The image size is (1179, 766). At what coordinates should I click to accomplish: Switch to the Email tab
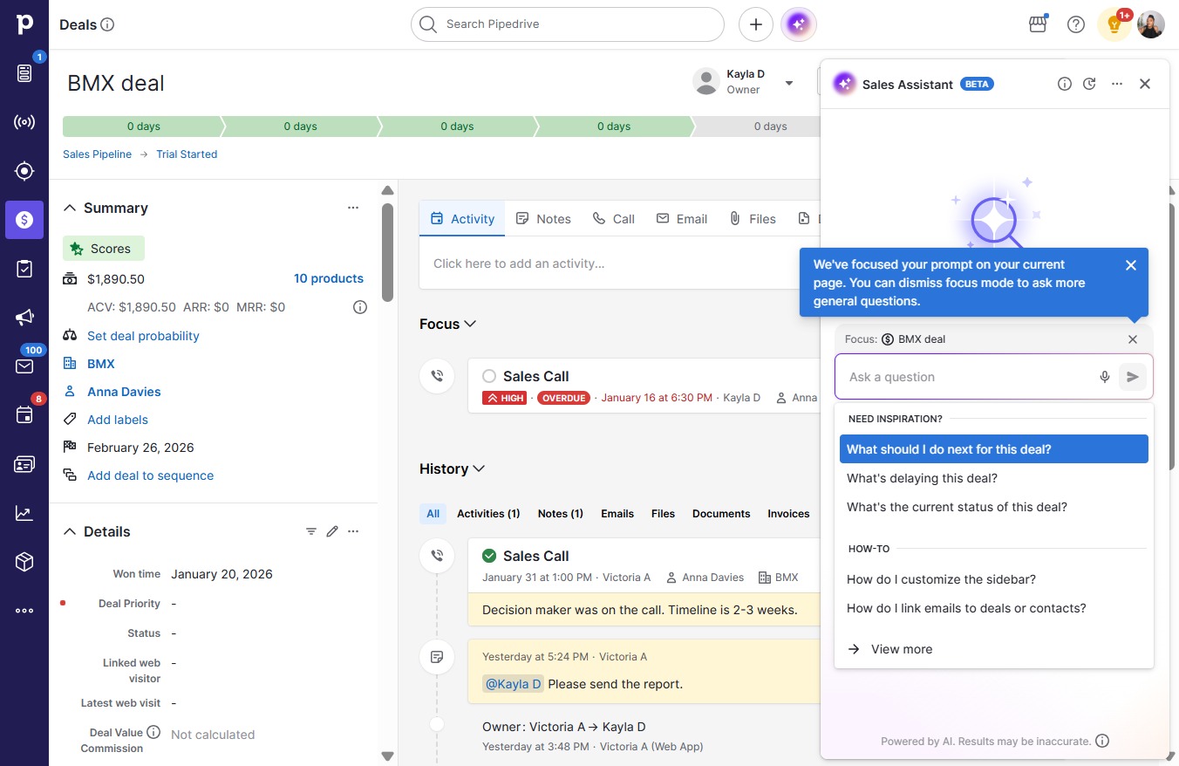pos(682,219)
